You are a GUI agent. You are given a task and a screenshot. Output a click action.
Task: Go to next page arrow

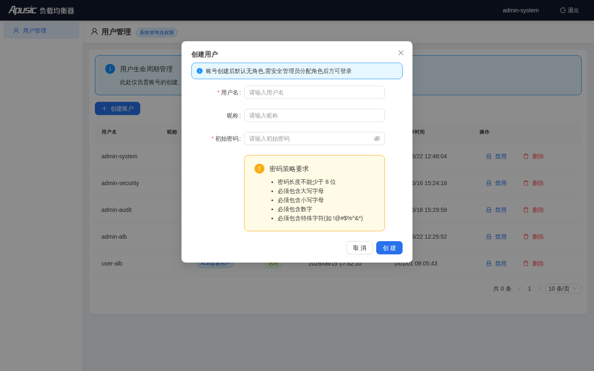pyautogui.click(x=540, y=289)
